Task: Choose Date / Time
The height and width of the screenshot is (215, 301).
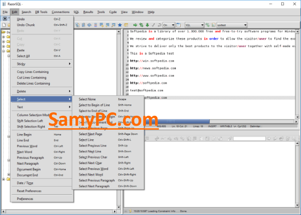Action: tap(42, 183)
